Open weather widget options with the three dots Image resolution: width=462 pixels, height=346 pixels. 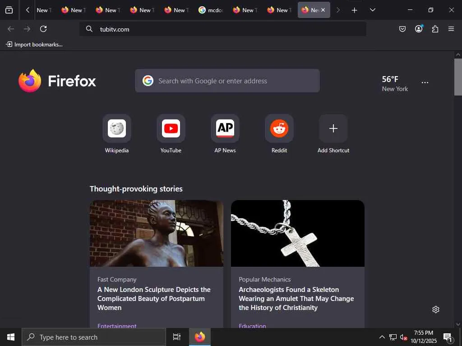(x=425, y=82)
